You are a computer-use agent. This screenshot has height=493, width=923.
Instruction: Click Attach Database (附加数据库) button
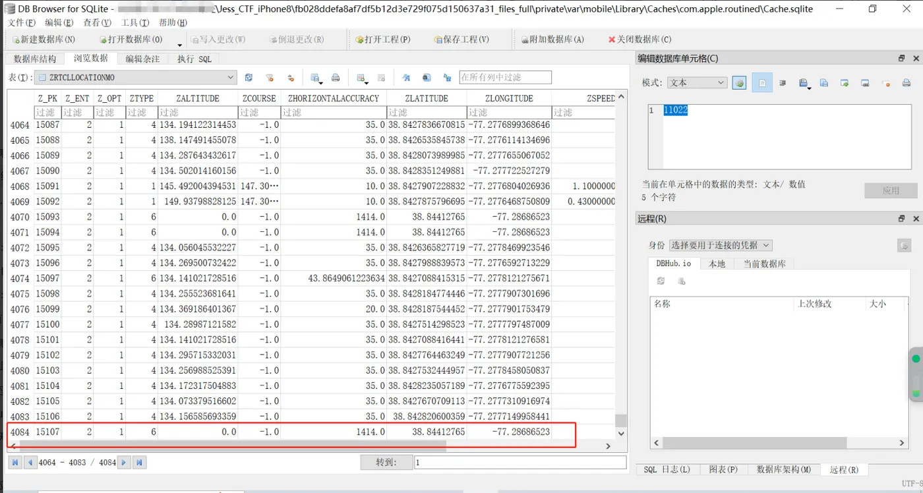click(552, 40)
